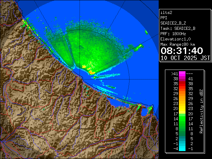
Task: Pick the bright green 14–17 dBZ swatch
Action: pos(182,118)
